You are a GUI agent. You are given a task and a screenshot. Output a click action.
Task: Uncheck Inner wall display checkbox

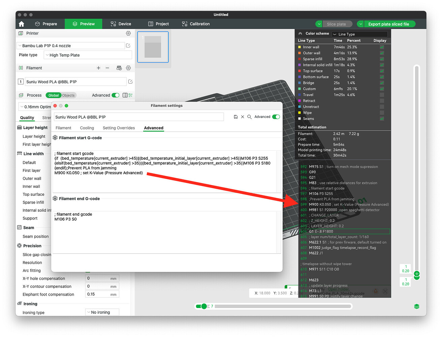[382, 47]
